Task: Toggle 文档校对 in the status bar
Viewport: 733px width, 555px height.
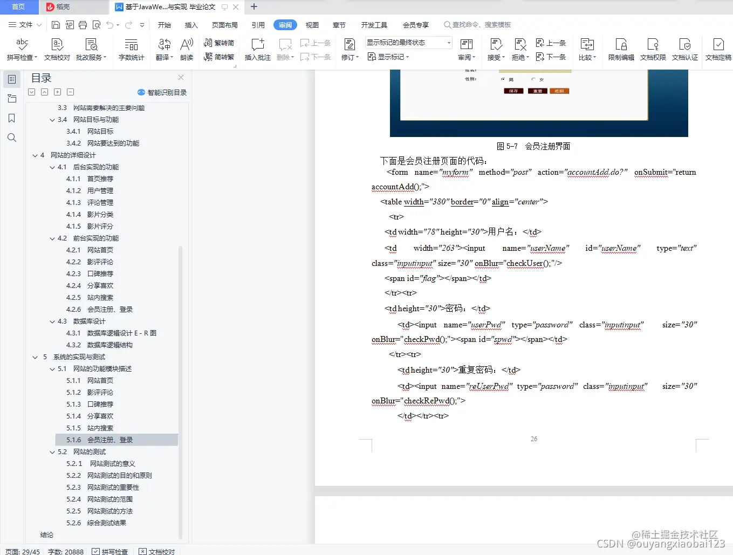Action: point(157,551)
